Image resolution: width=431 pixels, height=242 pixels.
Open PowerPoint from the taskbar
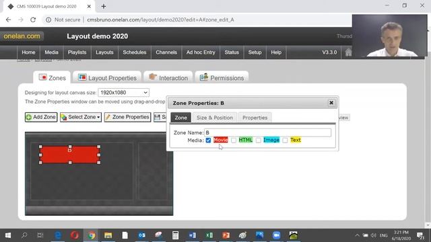point(226,235)
